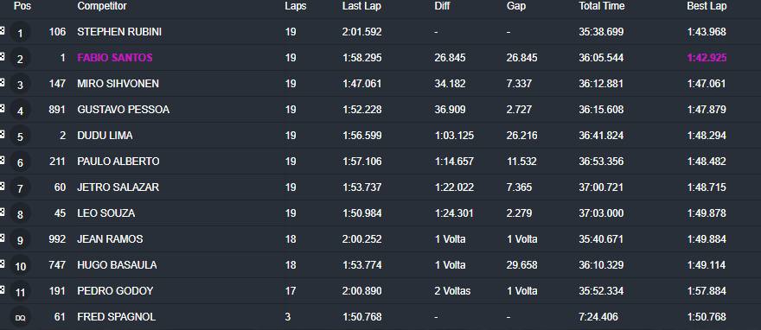Screen dimensions: 761x330
Task: Click the checkered flag icon beside Stephen Rubini
Action: pyautogui.click(x=2, y=30)
